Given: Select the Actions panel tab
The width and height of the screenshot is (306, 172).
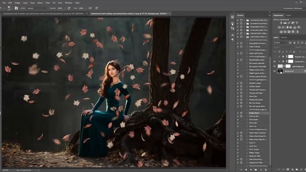Looking at the screenshot, I should click(240, 15).
